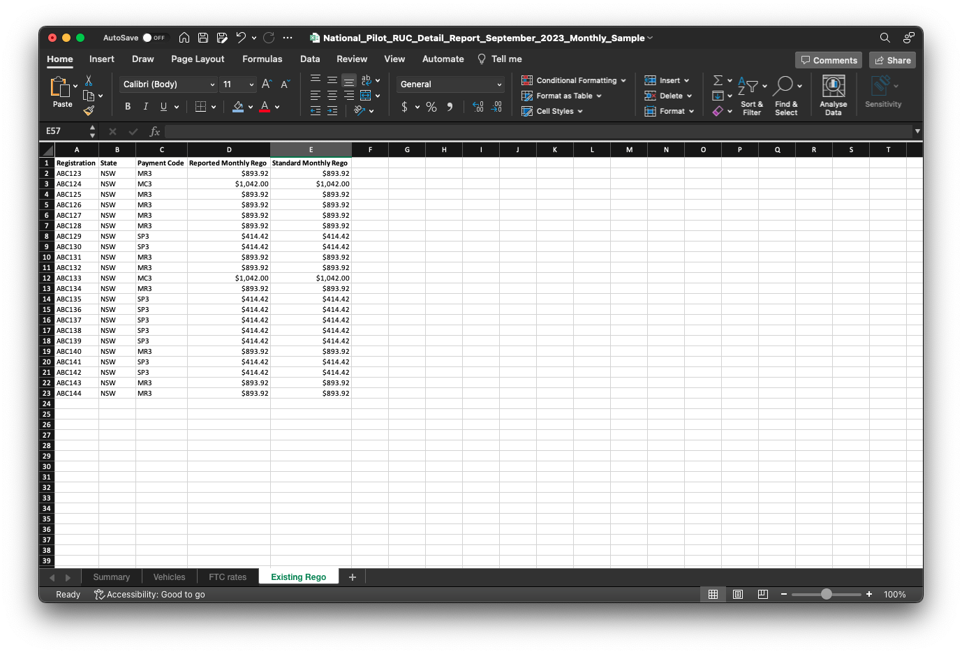Click the zoom slider handle
The image size is (962, 654).
point(827,595)
